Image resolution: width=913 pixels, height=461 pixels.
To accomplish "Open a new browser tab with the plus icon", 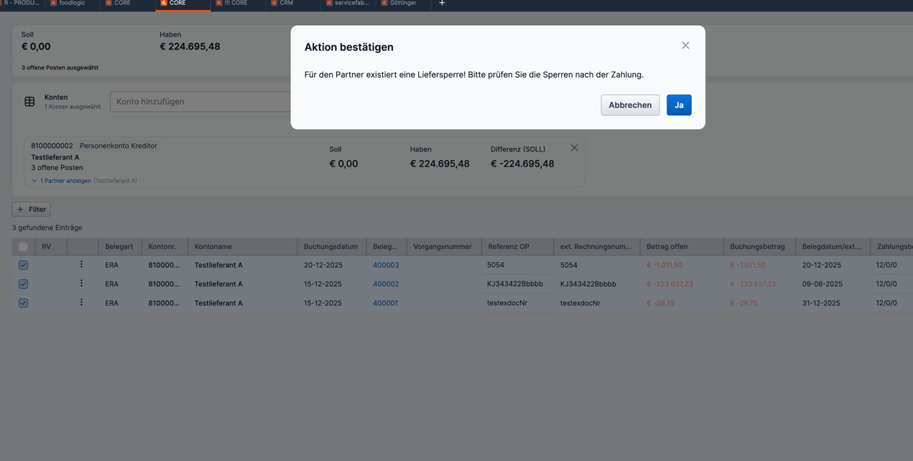I will (x=442, y=4).
